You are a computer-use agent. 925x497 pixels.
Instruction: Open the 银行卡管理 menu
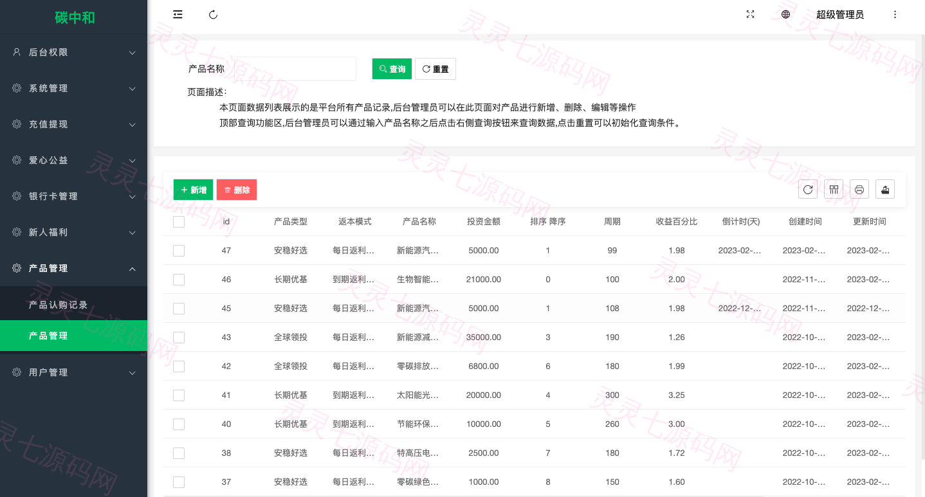pos(73,196)
